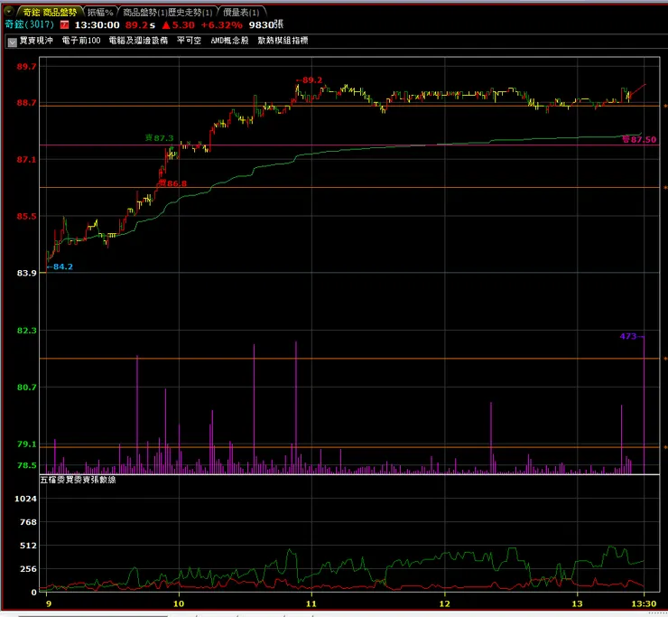Click the ▲5.30 price change value
This screenshot has height=617, width=668.
pyautogui.click(x=179, y=25)
